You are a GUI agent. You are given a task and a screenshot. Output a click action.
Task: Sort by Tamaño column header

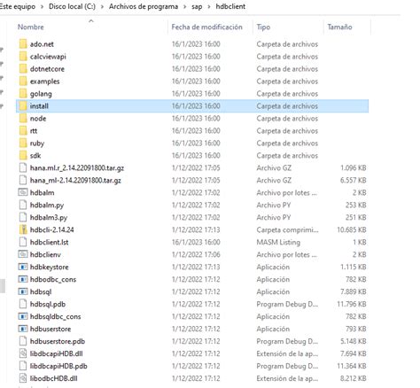click(x=339, y=27)
